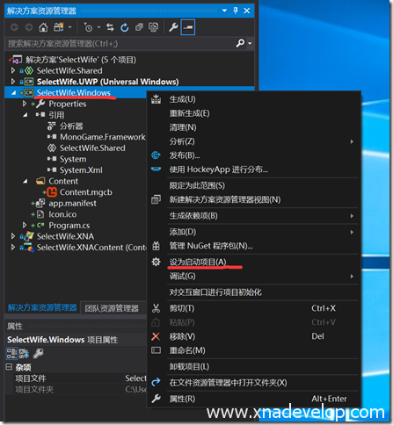The height and width of the screenshot is (425, 393).
Task: Open the search options dropdown arrow
Action: coord(250,44)
